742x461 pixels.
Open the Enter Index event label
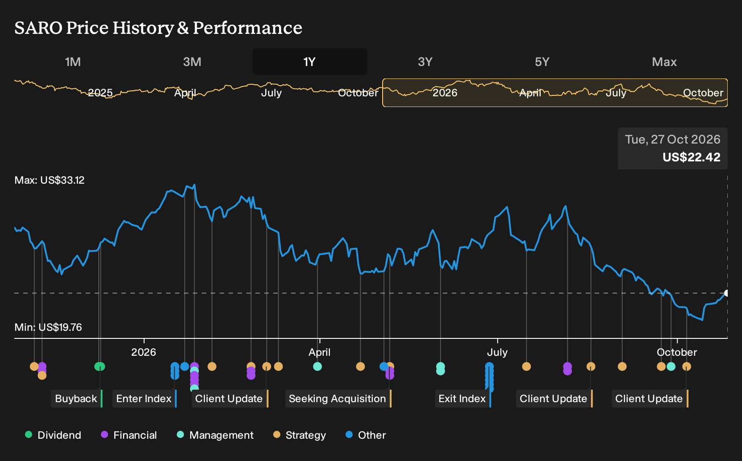[145, 399]
